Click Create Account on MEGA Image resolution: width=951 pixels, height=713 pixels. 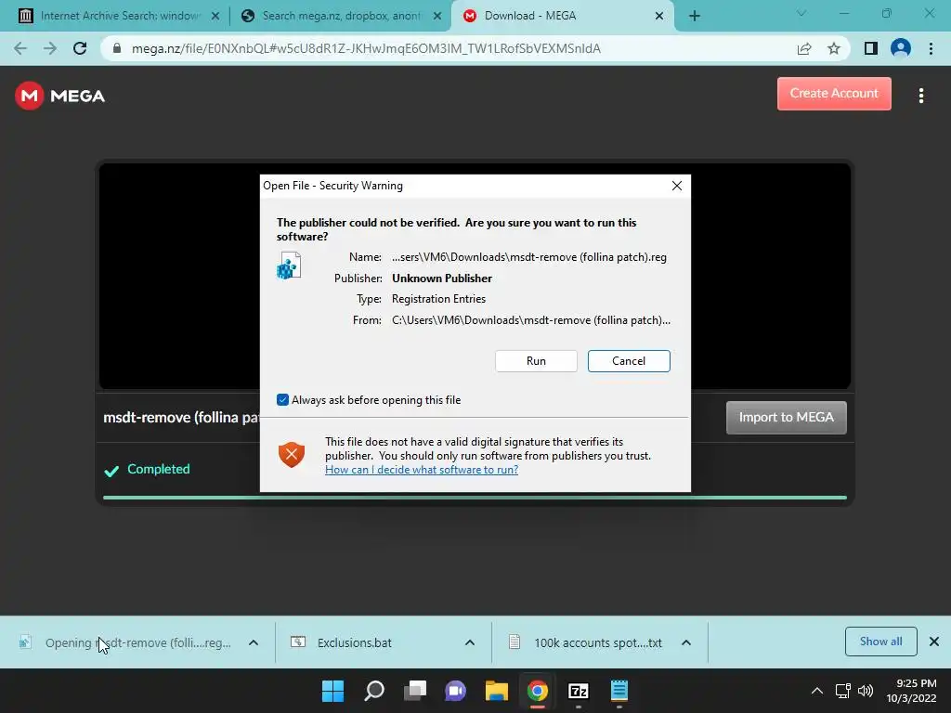tap(834, 94)
